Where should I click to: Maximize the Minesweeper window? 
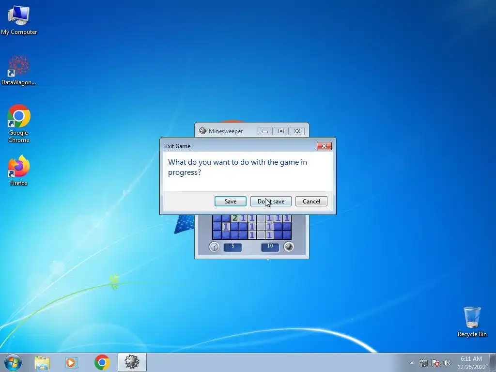pos(281,131)
